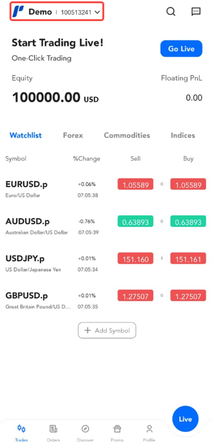This screenshot has width=213, height=446.
Task: Expand the Demo account dropdown chevron
Action: (x=97, y=12)
